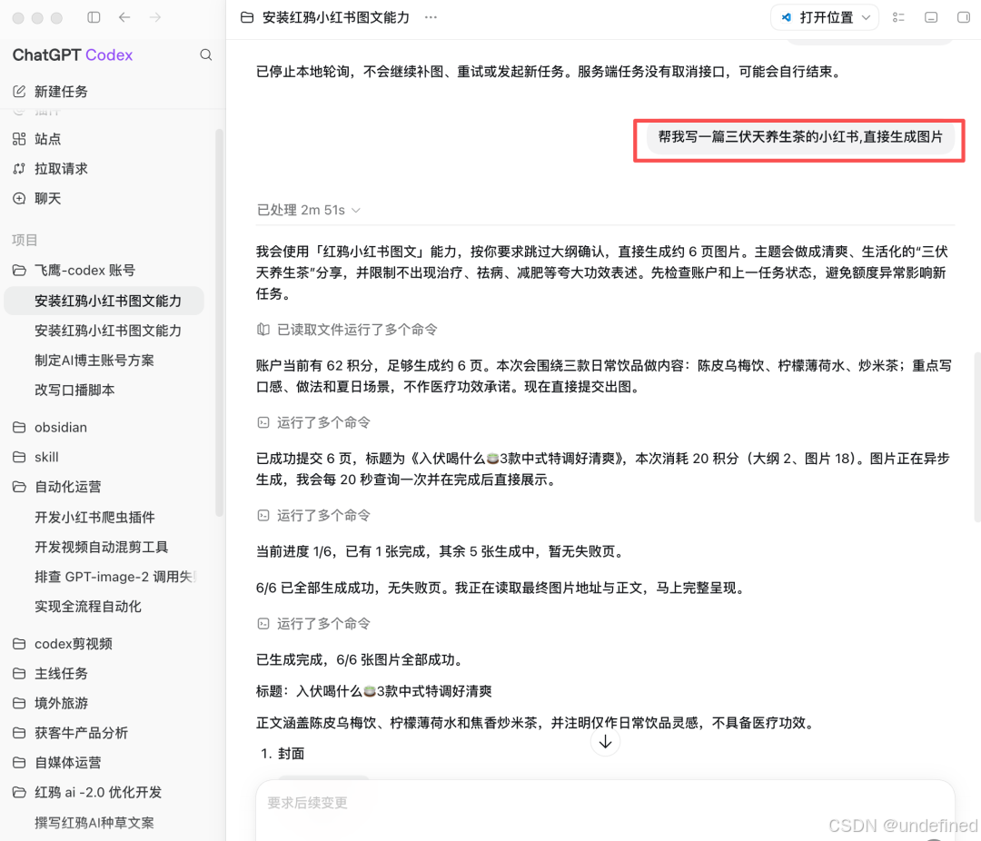Open task 制定AI博主账号方案

pos(94,361)
